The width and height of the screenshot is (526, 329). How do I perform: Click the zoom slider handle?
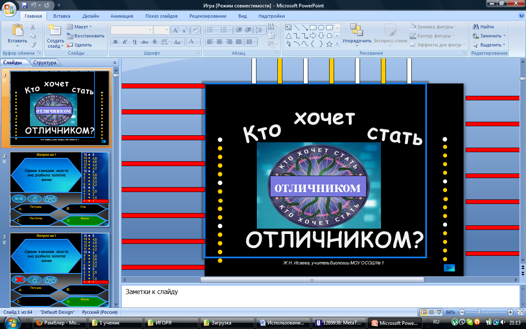point(479,312)
